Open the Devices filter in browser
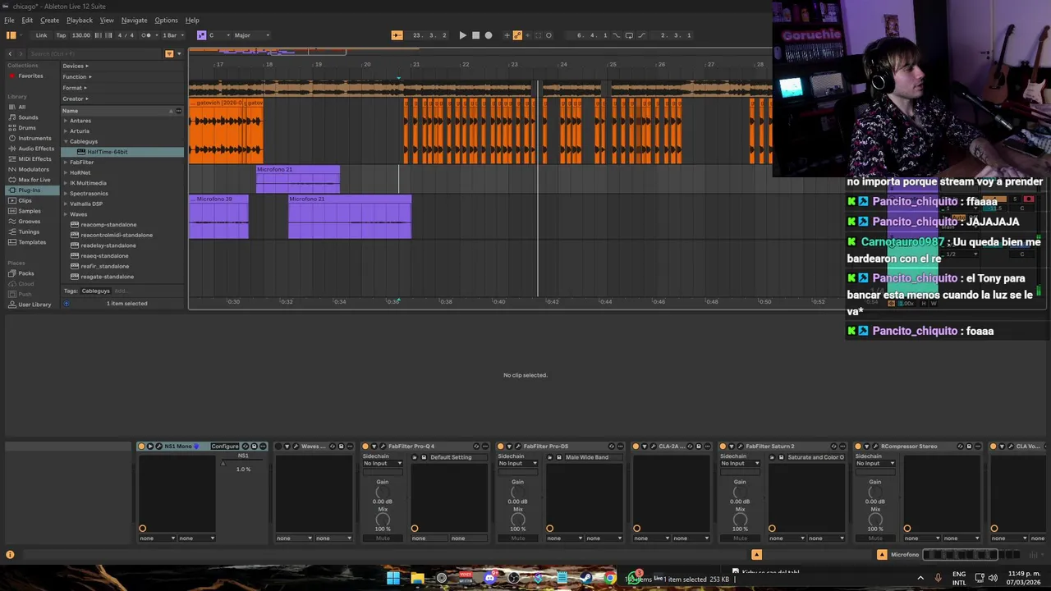 [76, 66]
